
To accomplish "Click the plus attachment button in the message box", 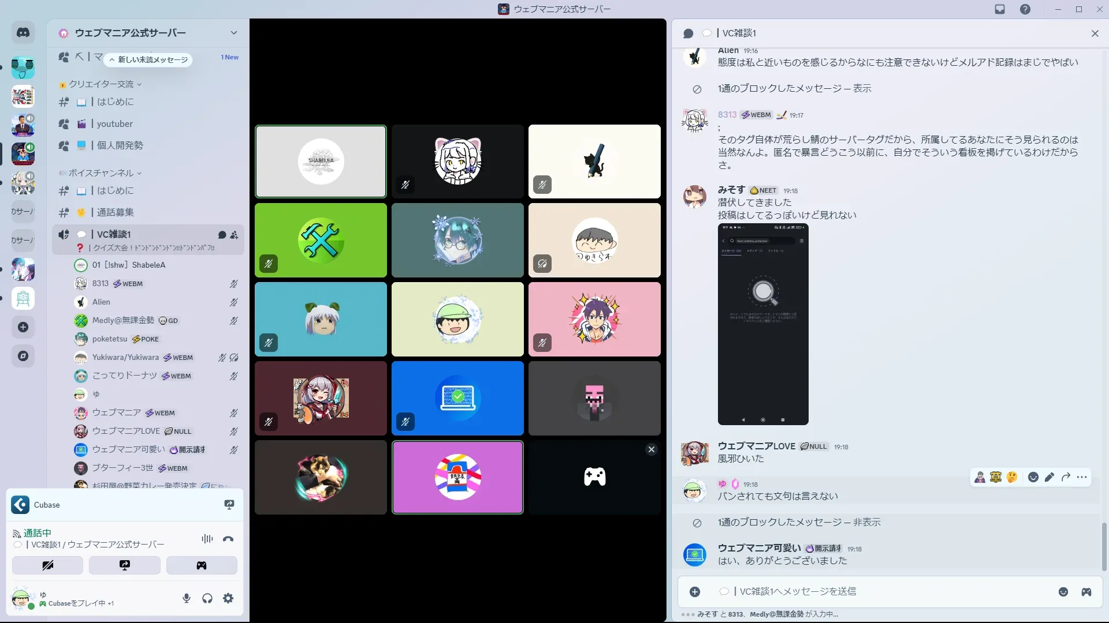I will 695,592.
